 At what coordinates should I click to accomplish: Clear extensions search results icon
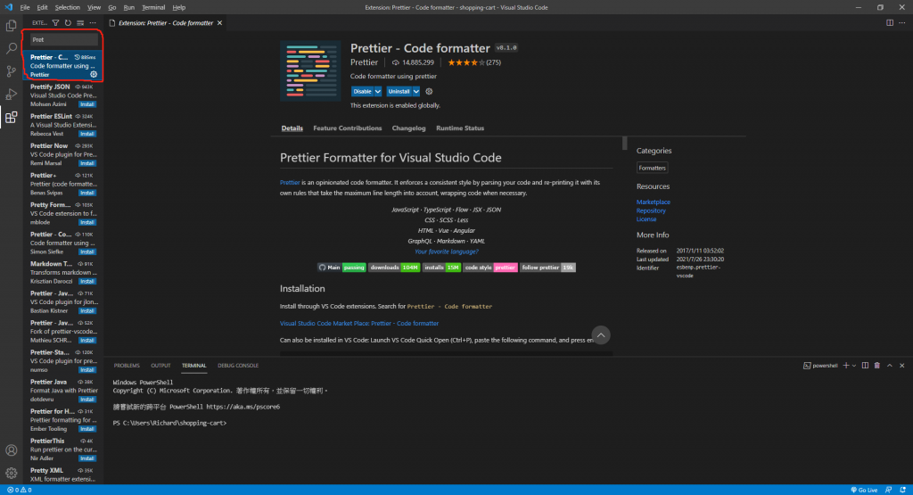(x=80, y=22)
